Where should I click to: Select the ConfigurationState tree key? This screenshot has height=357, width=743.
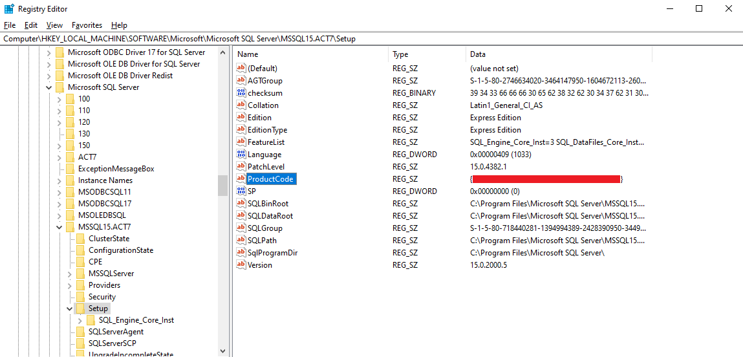tap(121, 250)
